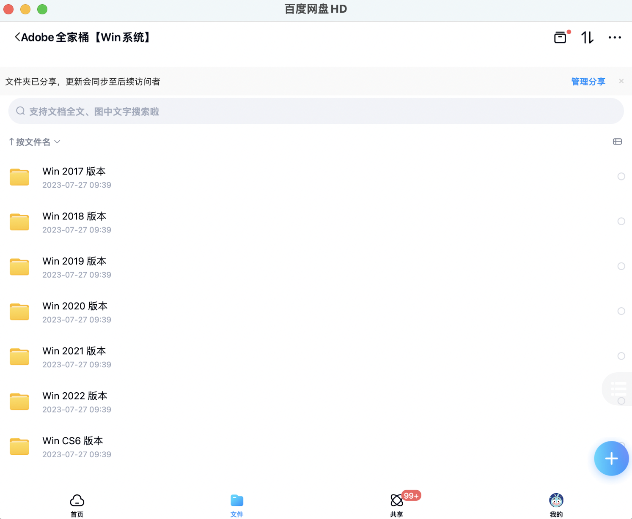Open Win 2018 版本 folder icon
This screenshot has width=632, height=519.
coord(19,222)
